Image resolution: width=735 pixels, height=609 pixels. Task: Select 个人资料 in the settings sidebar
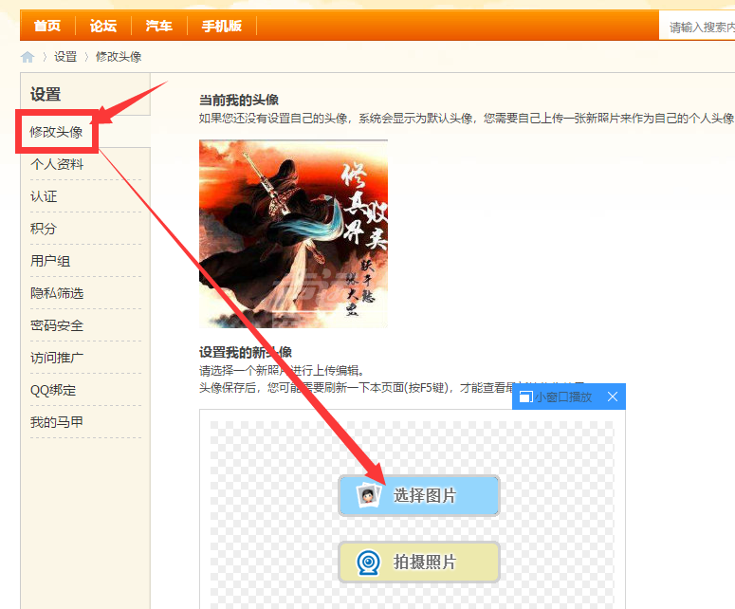coord(57,164)
